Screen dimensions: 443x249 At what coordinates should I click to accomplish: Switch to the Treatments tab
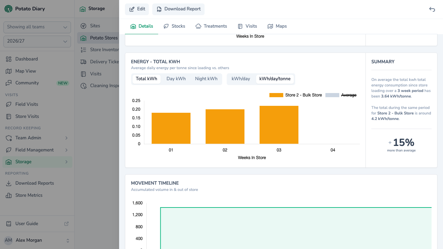point(211,26)
